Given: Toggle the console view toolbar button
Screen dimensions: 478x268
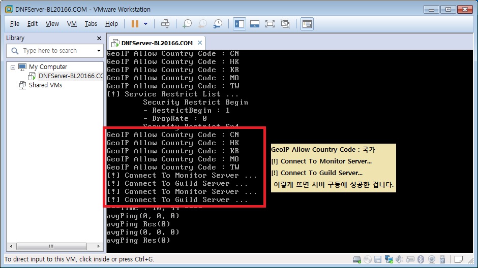Looking at the screenshot, I should pos(307,24).
